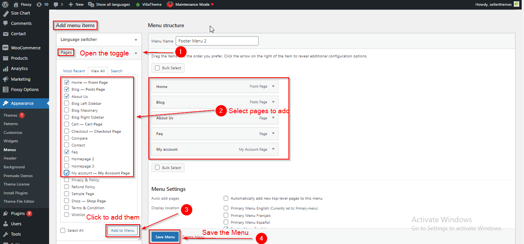Screen dimensions: 524x244
Task: Focus the Menu Name input field
Action: pos(217,41)
